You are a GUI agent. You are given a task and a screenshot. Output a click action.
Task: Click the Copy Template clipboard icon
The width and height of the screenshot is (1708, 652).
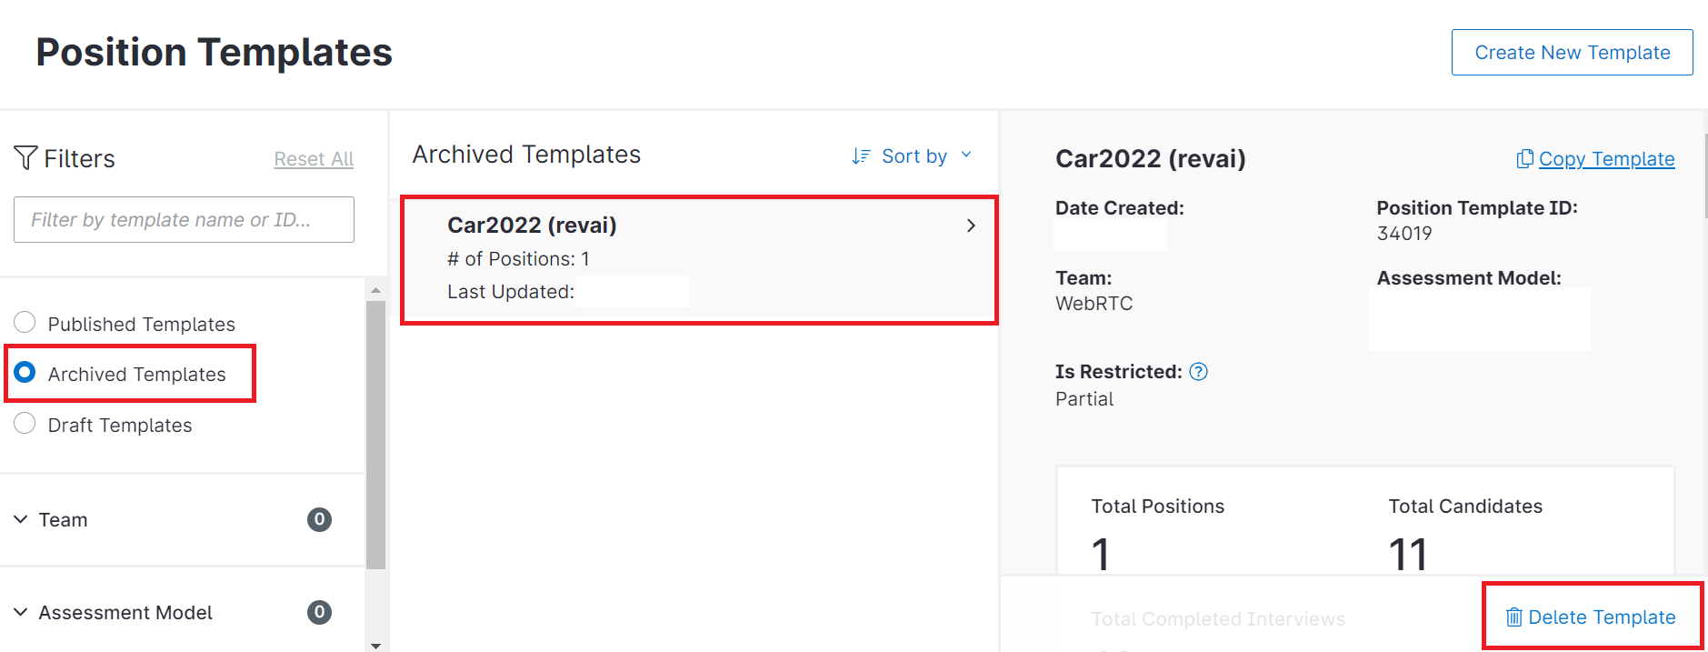point(1524,159)
